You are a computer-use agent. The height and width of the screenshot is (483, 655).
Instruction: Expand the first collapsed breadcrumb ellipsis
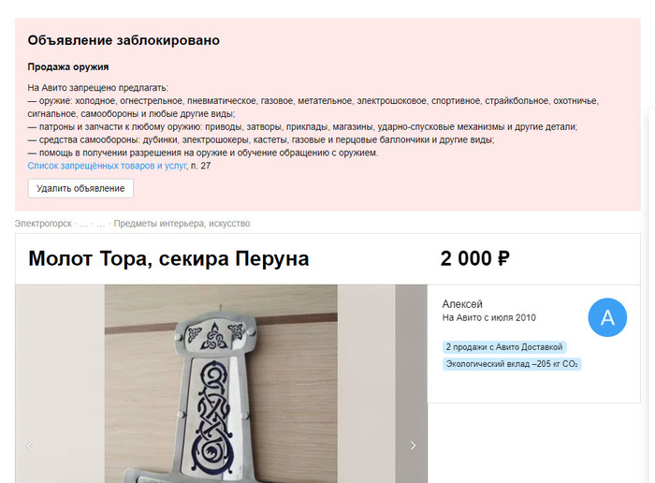83,224
